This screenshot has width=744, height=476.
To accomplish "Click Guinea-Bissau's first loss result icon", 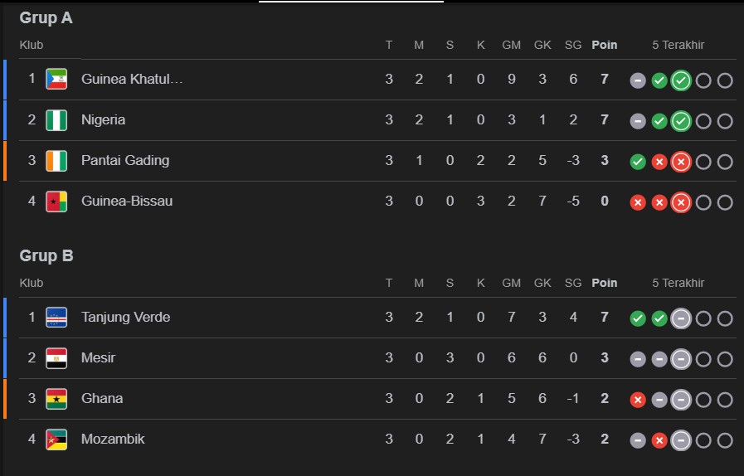I will click(638, 202).
